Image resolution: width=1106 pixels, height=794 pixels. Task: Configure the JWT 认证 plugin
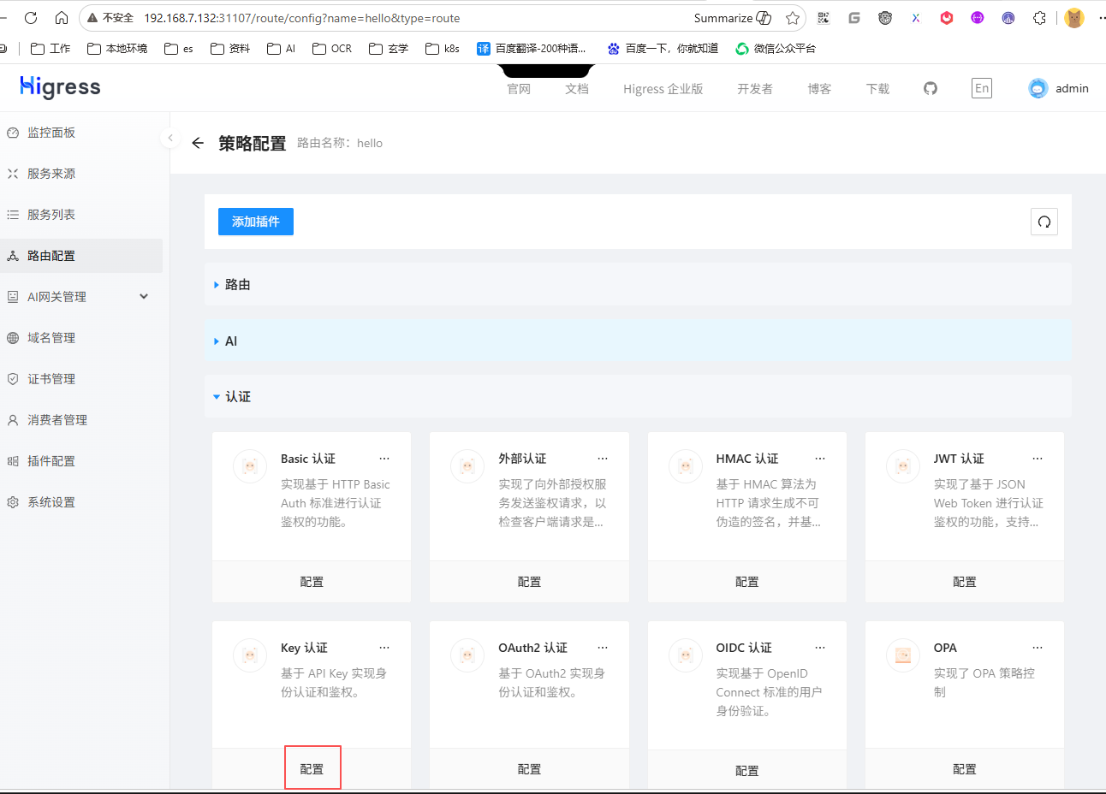[x=965, y=582]
